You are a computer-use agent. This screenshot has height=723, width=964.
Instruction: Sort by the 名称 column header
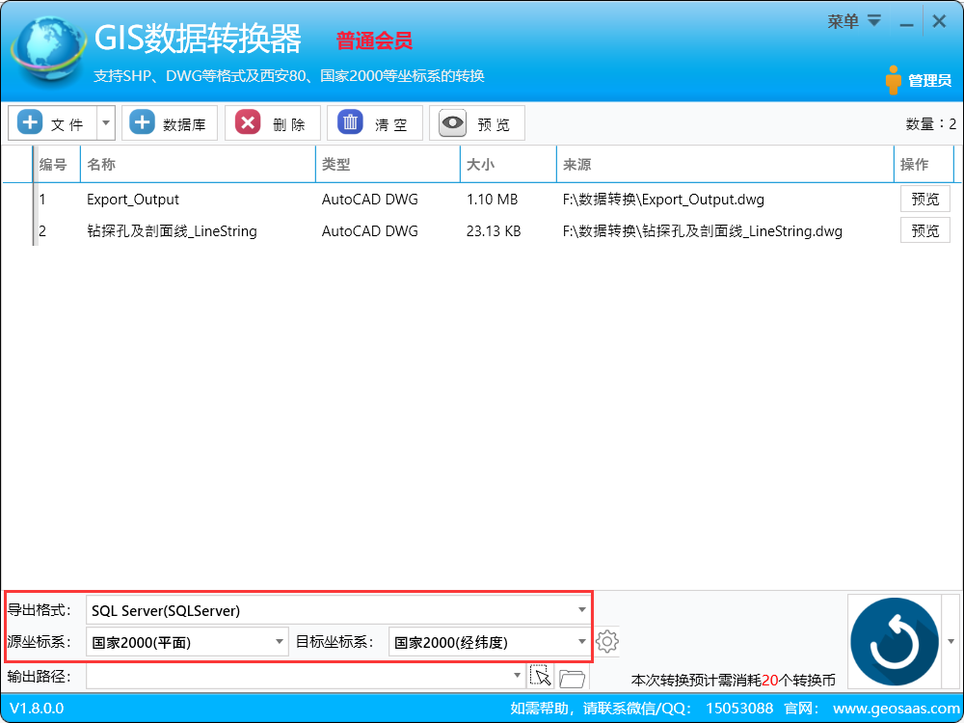(198, 164)
